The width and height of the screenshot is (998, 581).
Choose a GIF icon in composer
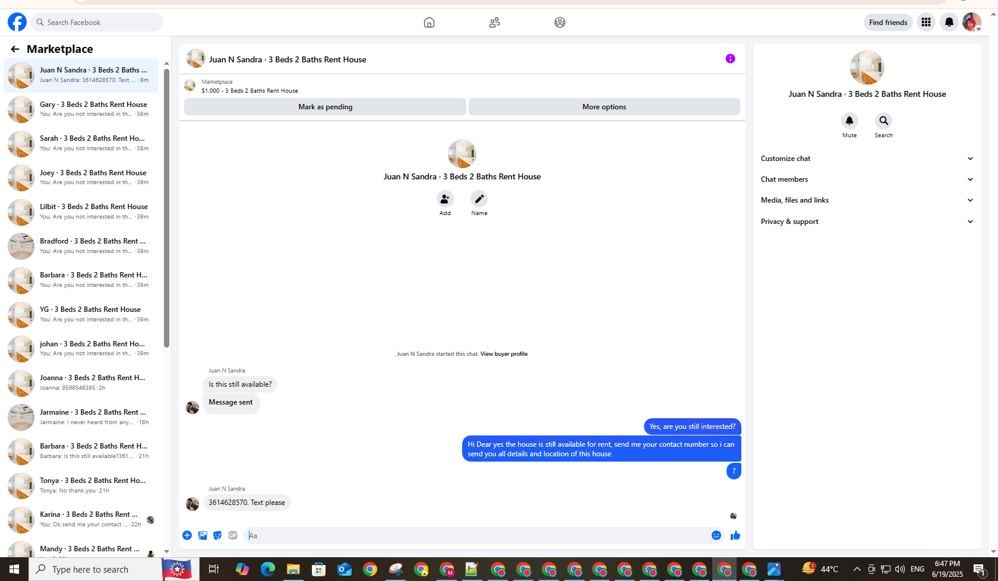[233, 535]
